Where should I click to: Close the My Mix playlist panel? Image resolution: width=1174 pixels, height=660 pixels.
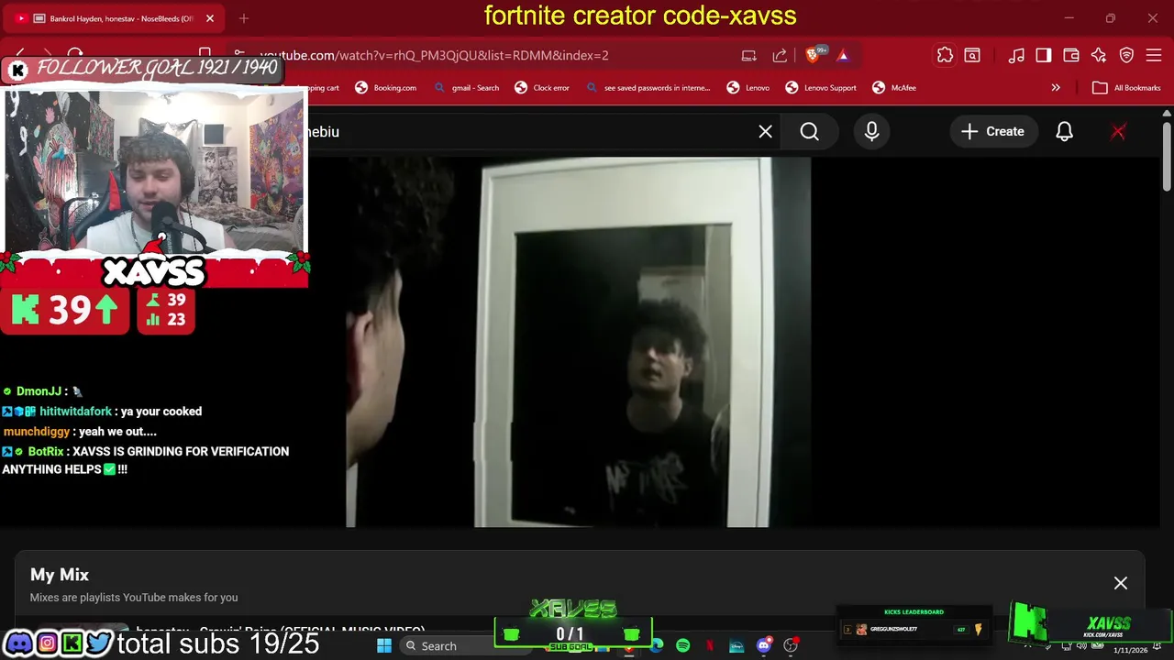(x=1121, y=583)
